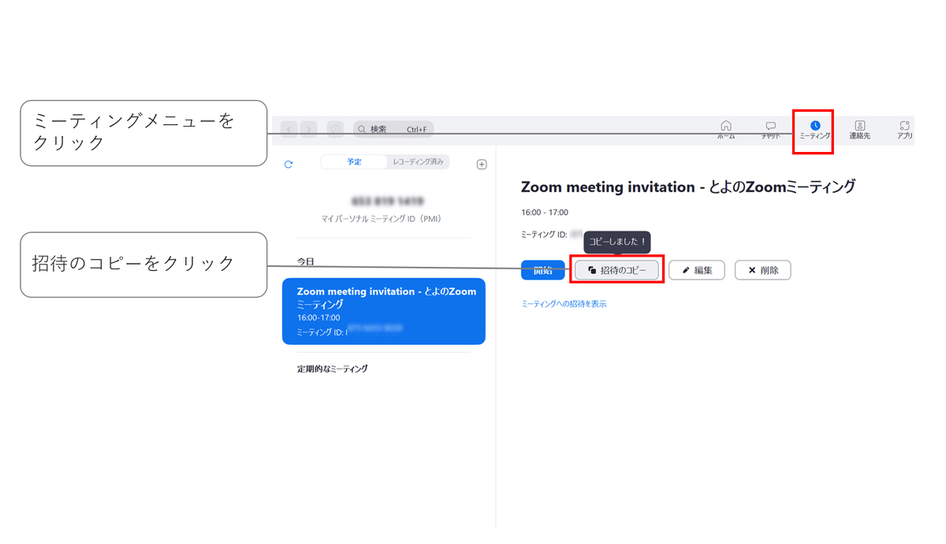Open the アプリ apps tab
Image resolution: width=946 pixels, height=544 pixels.
click(x=904, y=131)
